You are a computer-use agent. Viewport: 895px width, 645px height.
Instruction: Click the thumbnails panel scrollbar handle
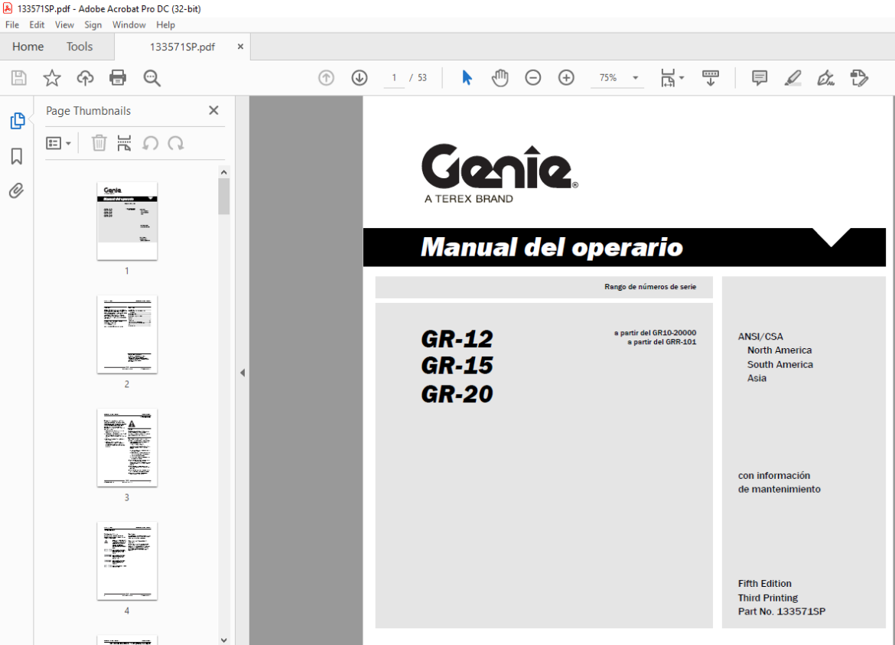223,197
